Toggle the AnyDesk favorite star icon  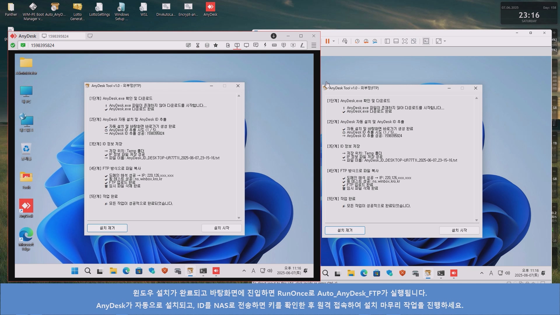[216, 45]
